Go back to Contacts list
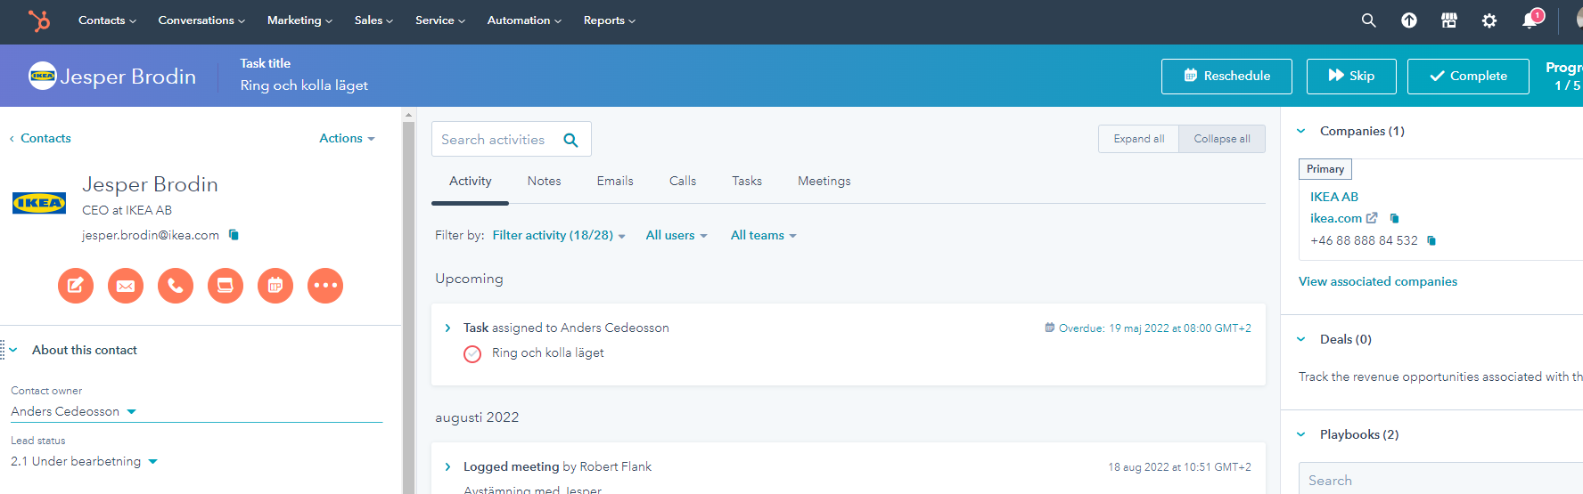 coord(40,139)
